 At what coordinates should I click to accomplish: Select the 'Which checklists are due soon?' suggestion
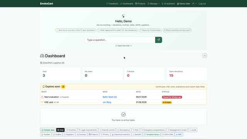177,30
